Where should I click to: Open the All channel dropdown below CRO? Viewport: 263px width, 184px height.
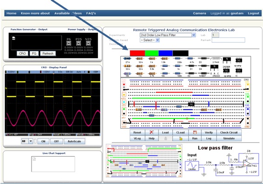[27, 141]
